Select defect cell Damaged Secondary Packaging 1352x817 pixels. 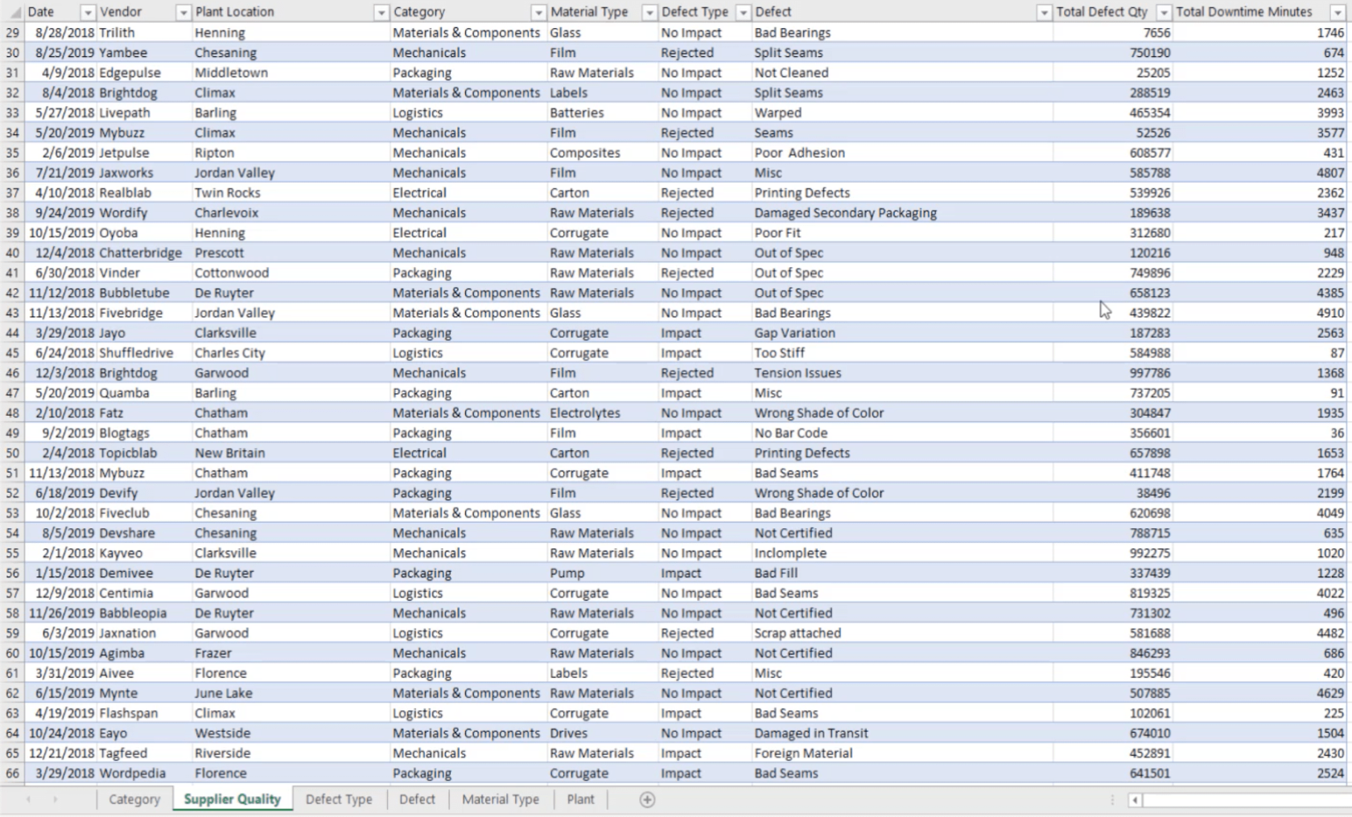pyautogui.click(x=901, y=213)
